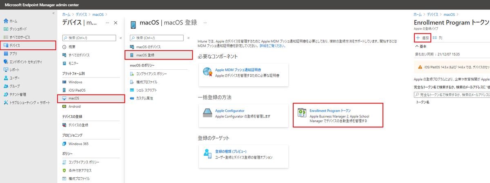Collapse the devices blade menu
Screen dimensions: 490x183
coord(120,38)
